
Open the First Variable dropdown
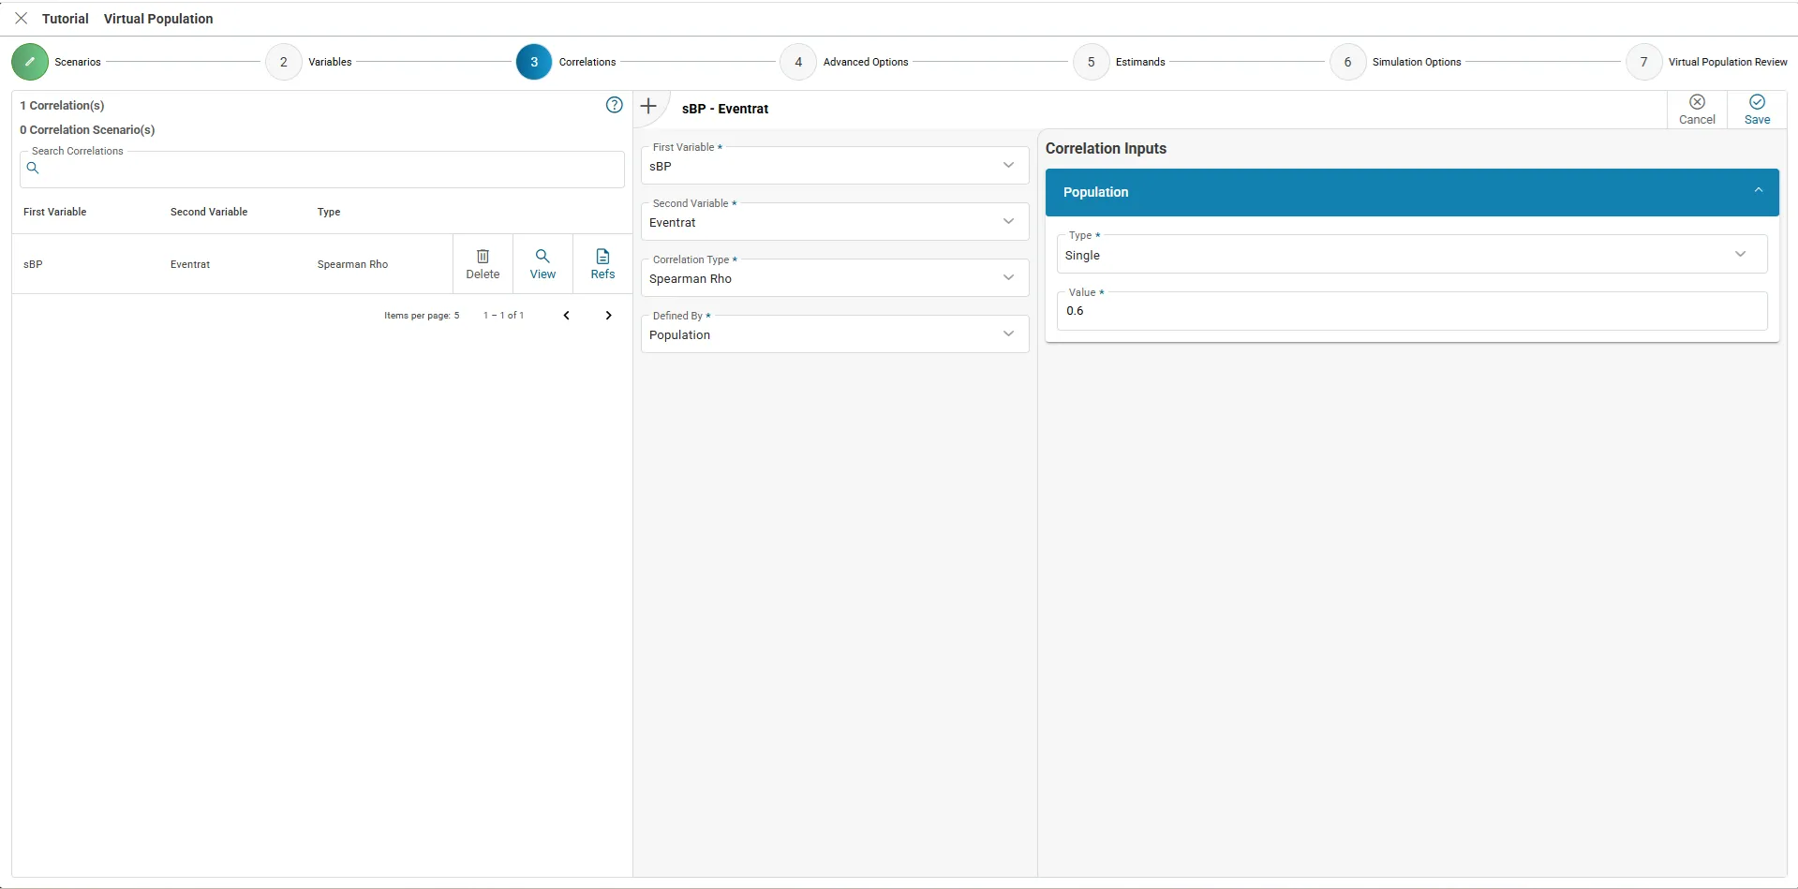pos(834,166)
